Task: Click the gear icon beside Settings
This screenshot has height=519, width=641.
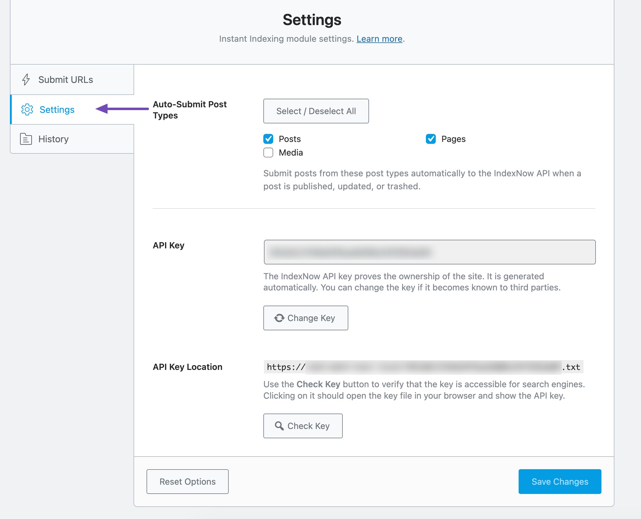Action: 27,109
